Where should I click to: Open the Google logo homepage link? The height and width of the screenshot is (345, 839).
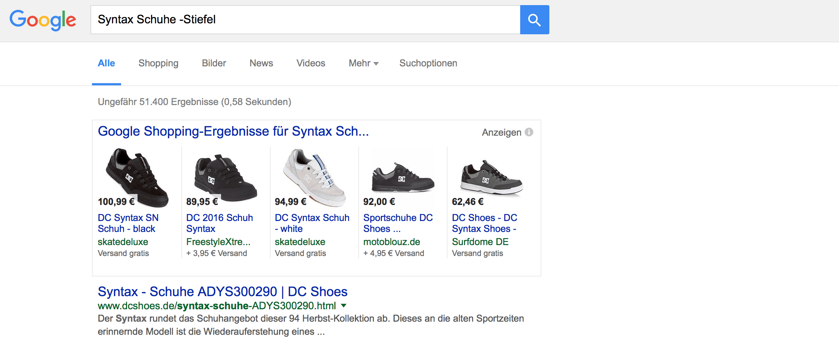click(43, 20)
